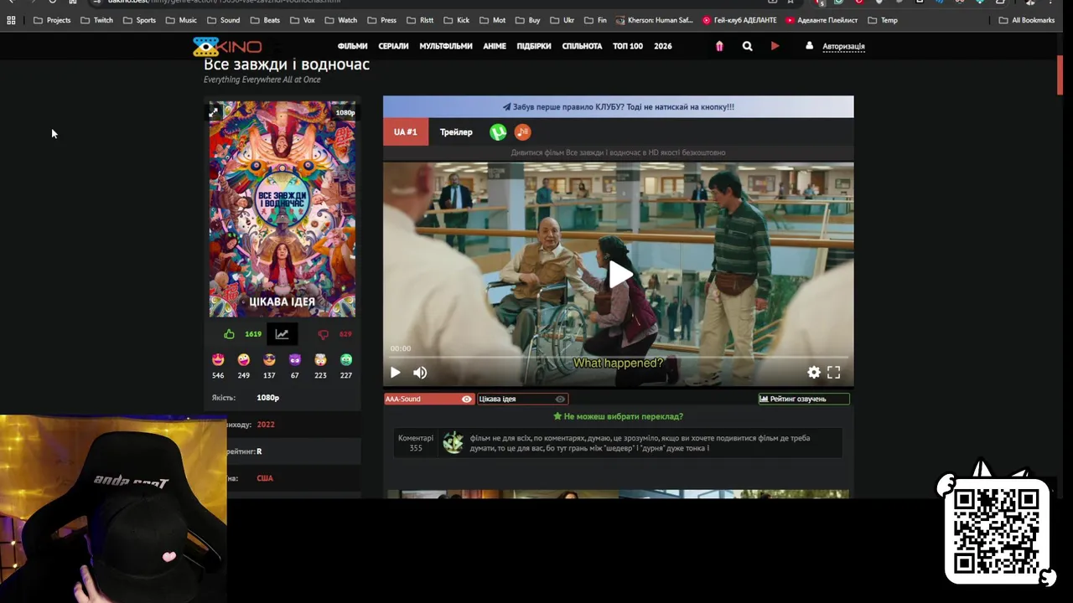Open Kherson: Human Saf... bookmark

655,20
